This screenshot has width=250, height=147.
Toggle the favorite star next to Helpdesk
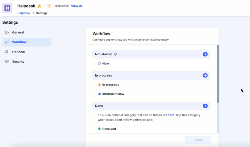[40, 6]
